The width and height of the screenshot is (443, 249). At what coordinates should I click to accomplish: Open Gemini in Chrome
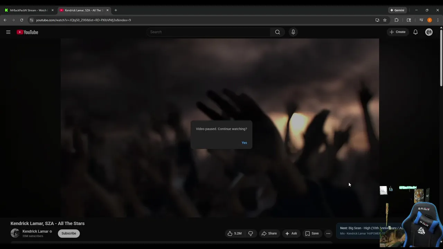(x=397, y=10)
